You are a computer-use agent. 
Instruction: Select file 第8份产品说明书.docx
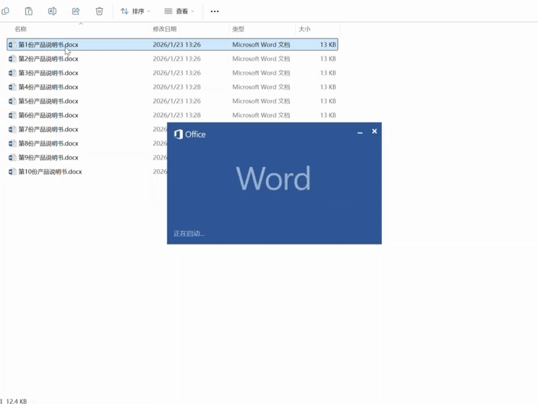(x=48, y=143)
